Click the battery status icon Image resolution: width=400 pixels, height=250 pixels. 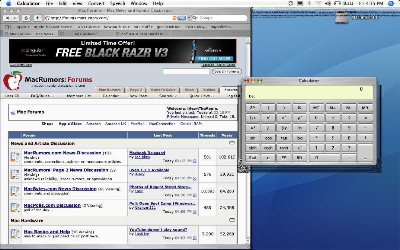click(337, 3)
